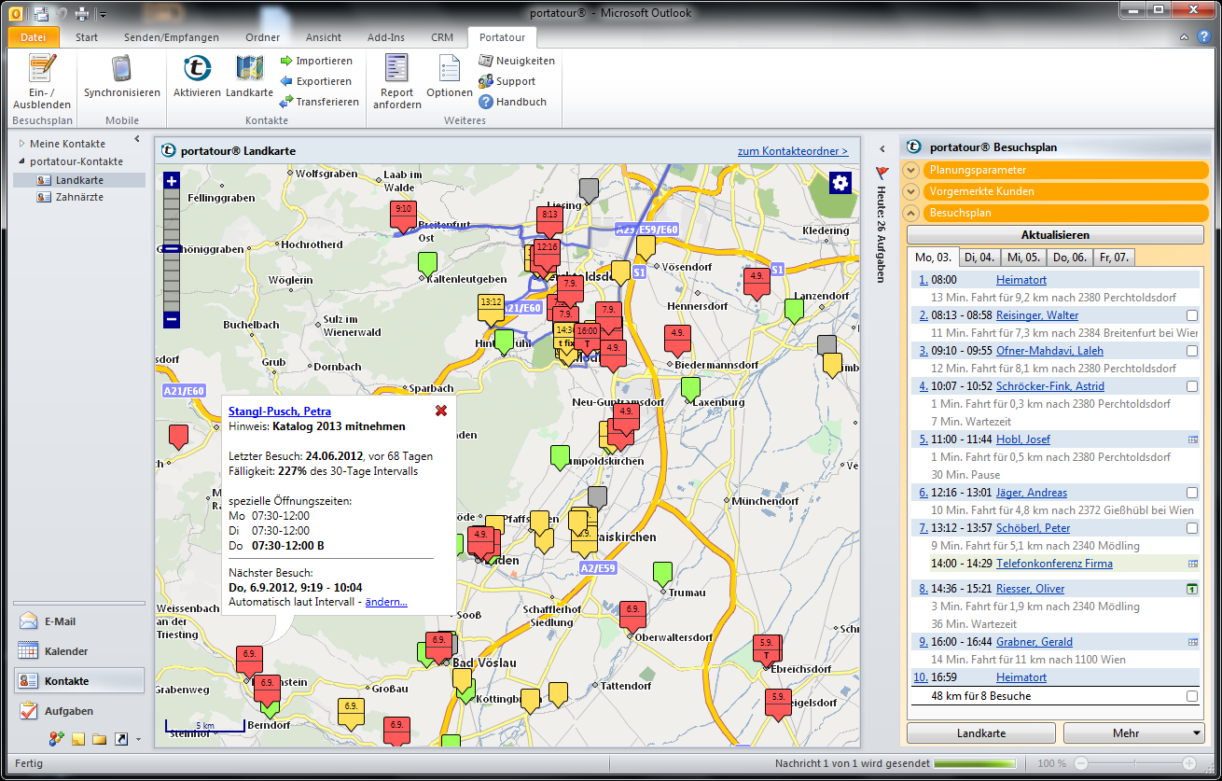Click Exportieren in the ribbon
The height and width of the screenshot is (781, 1222).
tap(315, 81)
